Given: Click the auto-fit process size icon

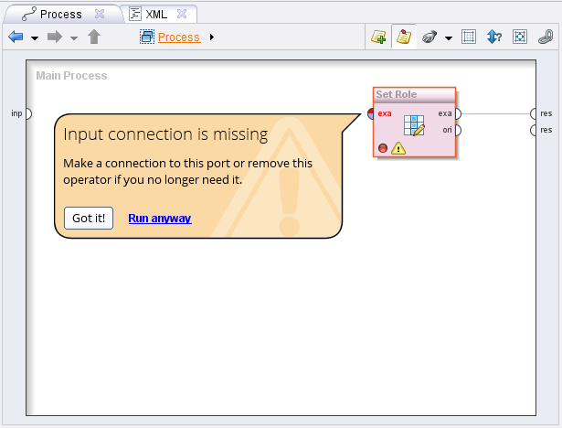Looking at the screenshot, I should pos(469,37).
